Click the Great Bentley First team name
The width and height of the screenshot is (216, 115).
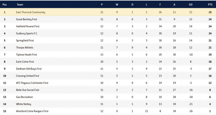pos(26,19)
